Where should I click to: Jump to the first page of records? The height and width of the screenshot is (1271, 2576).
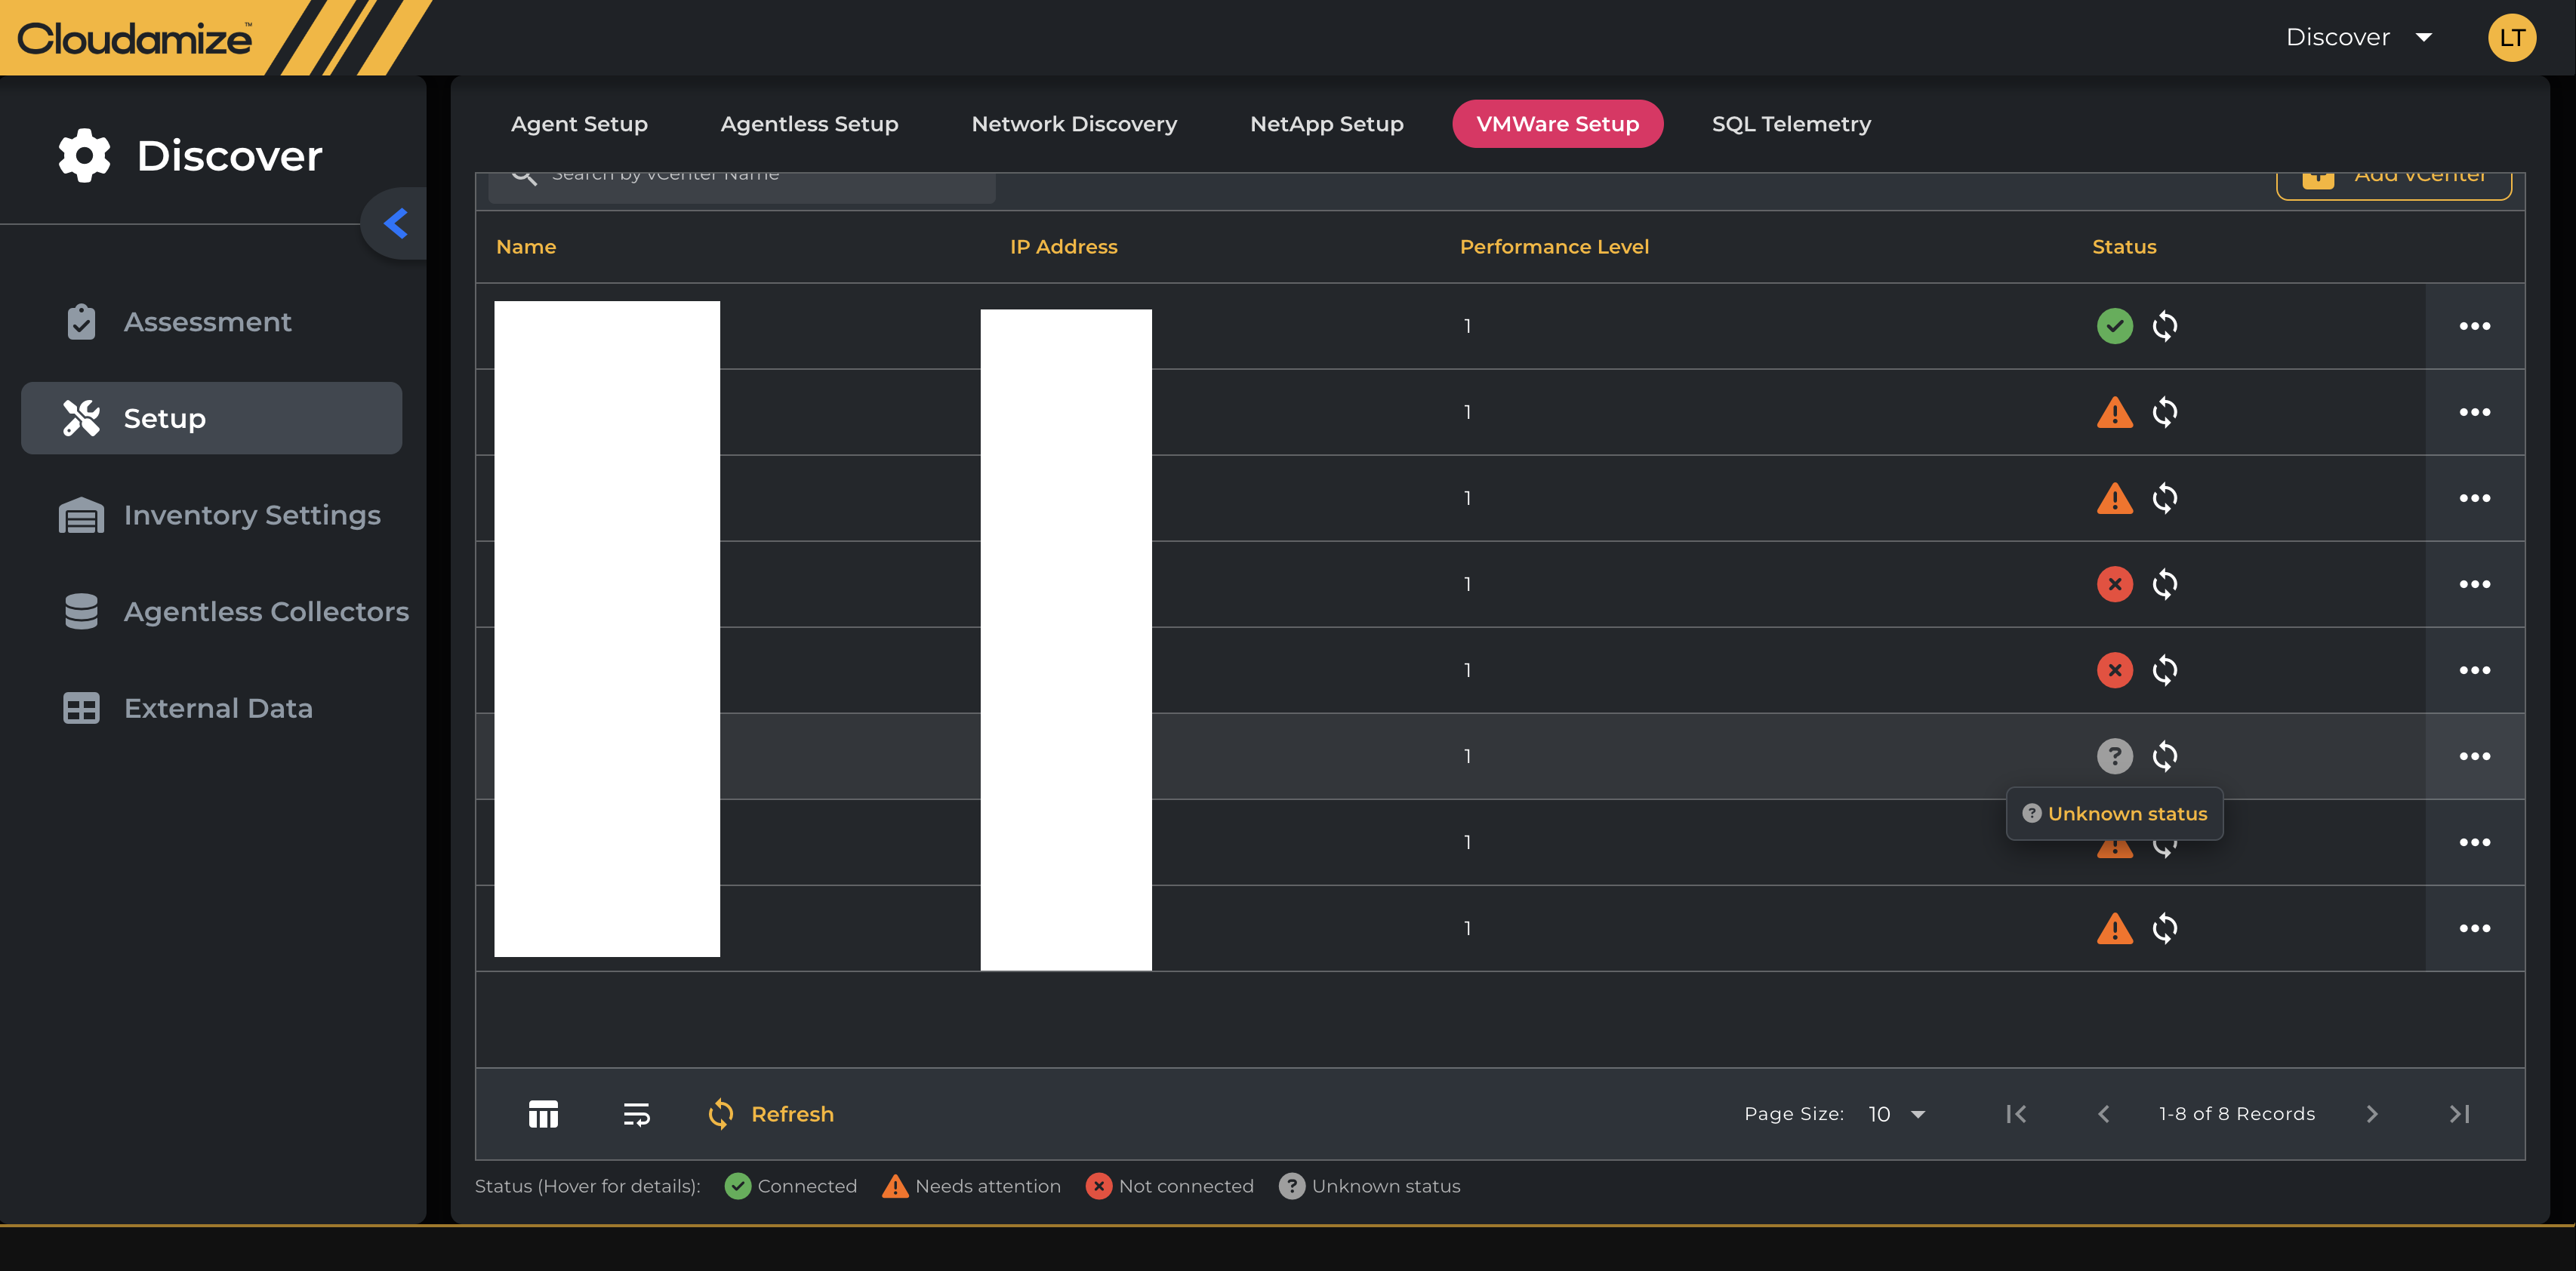click(x=2016, y=1114)
